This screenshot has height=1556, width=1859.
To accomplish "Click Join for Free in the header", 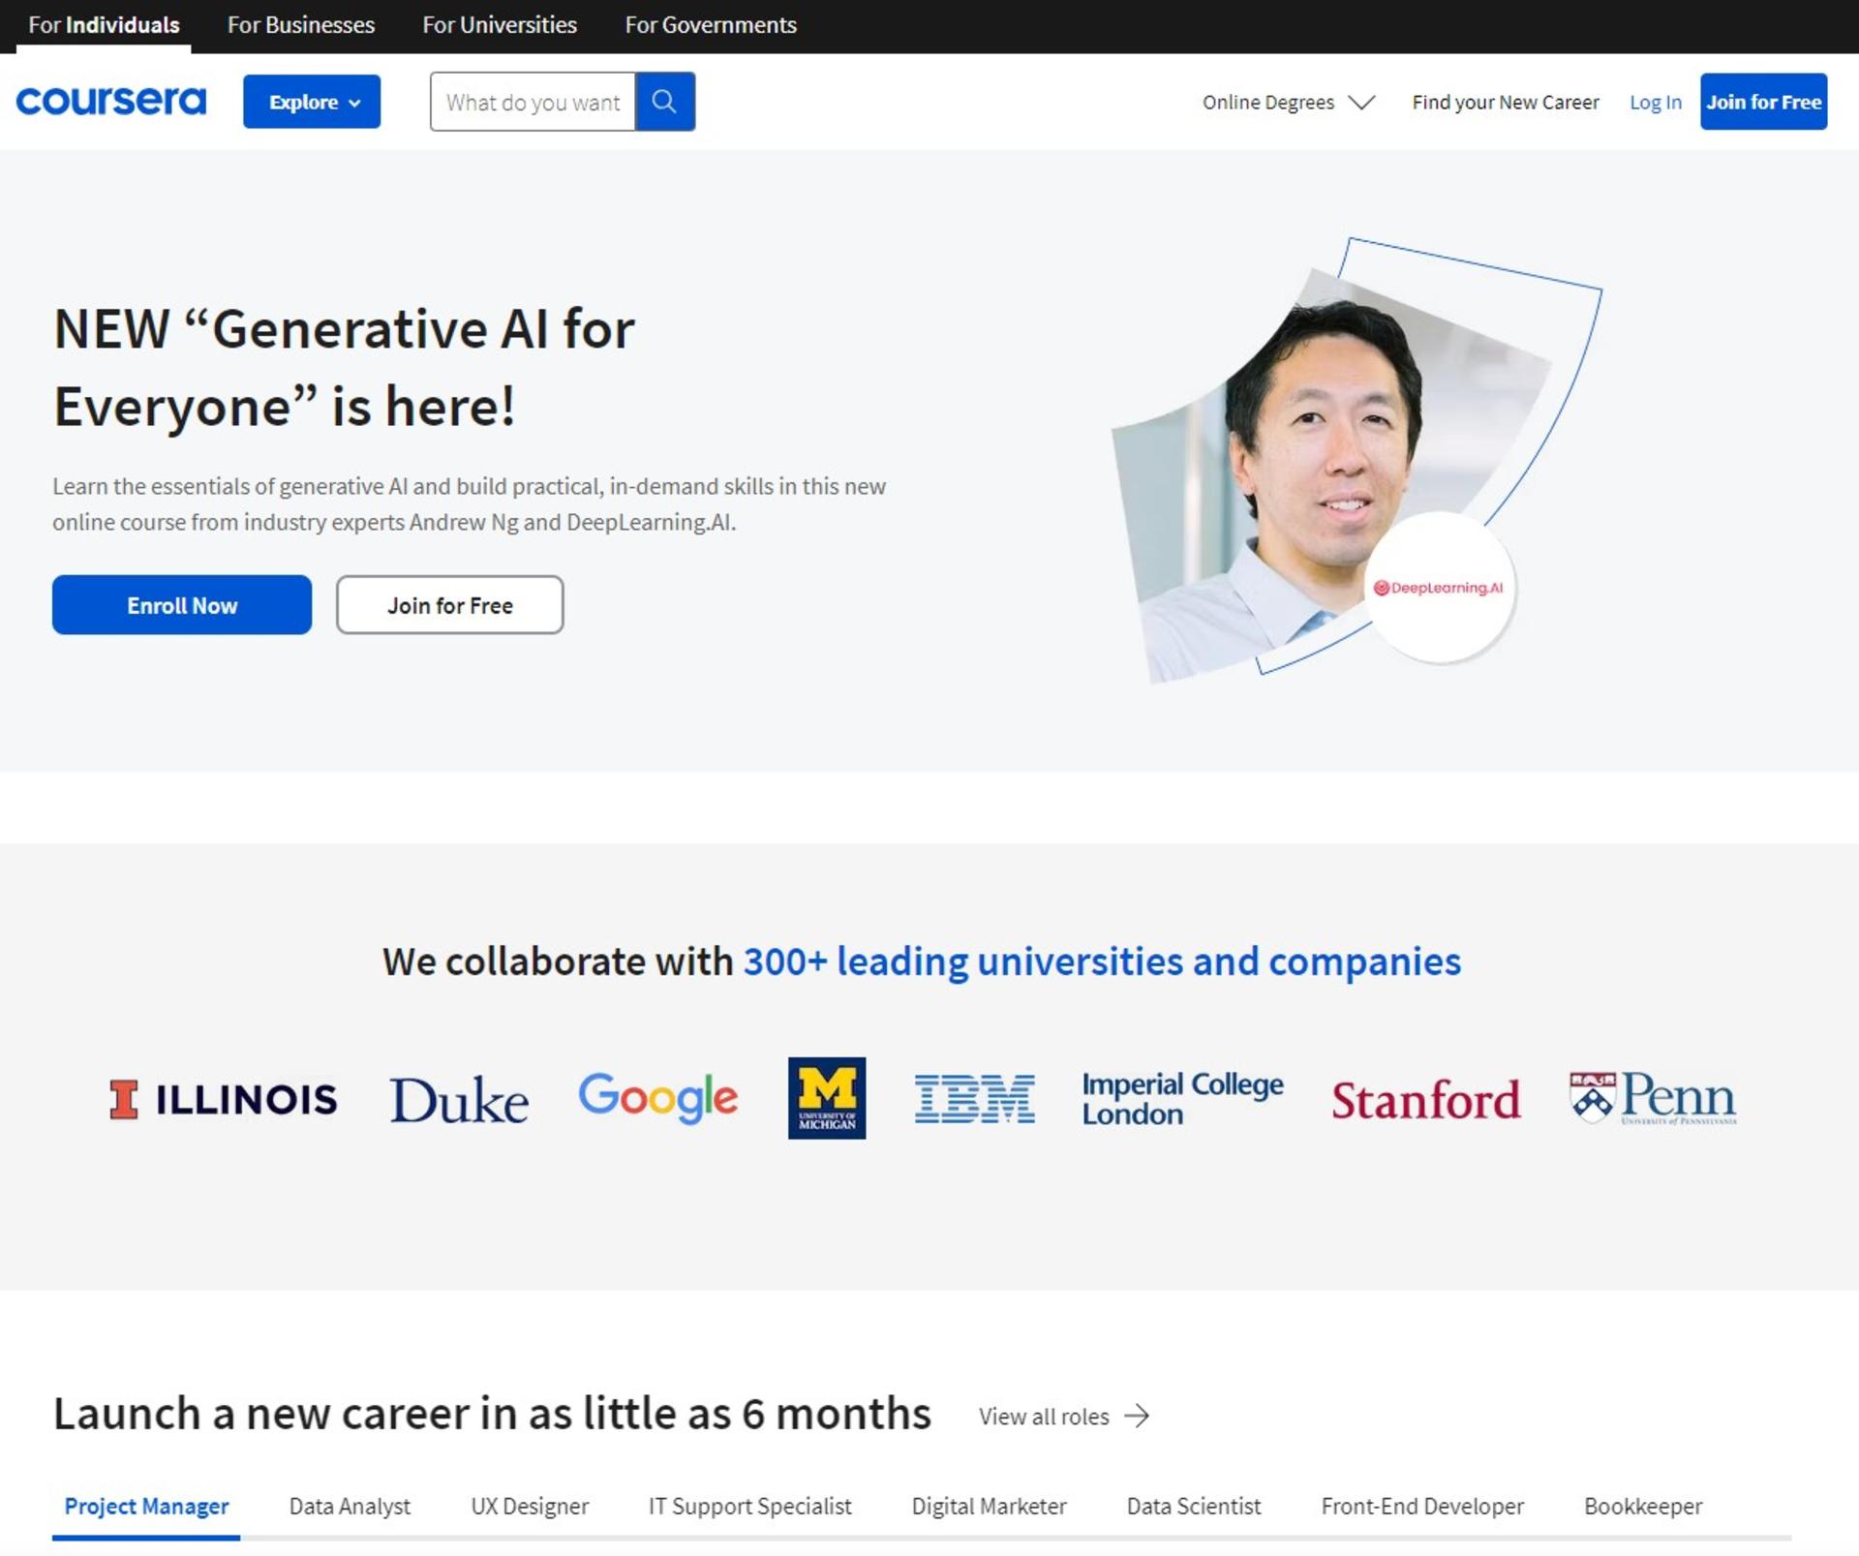I will [1764, 102].
